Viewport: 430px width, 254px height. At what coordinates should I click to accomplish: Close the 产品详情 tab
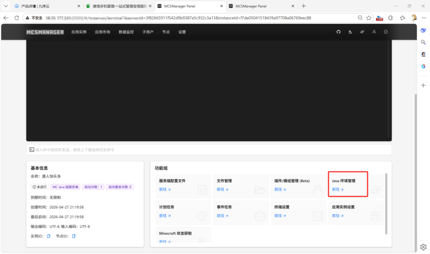tap(79, 6)
